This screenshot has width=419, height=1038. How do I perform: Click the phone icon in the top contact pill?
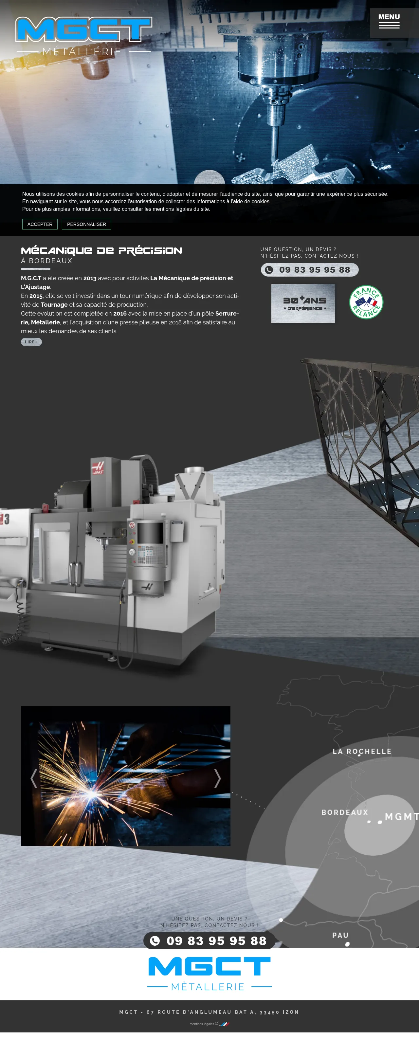click(269, 270)
